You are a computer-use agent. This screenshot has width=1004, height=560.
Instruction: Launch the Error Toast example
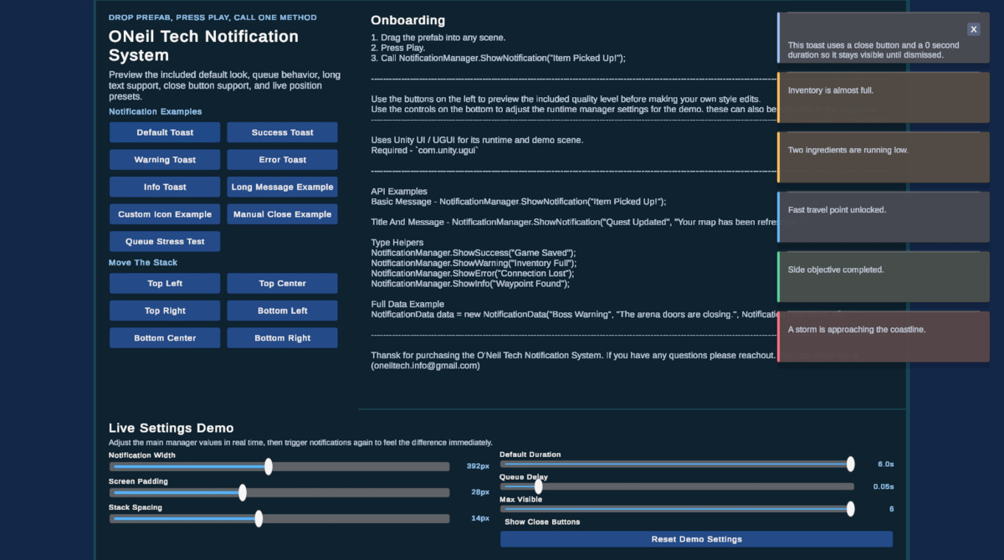point(283,160)
